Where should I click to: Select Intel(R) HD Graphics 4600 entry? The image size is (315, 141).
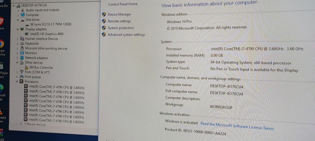47,34
